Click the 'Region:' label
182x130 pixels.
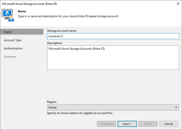pos(52,102)
